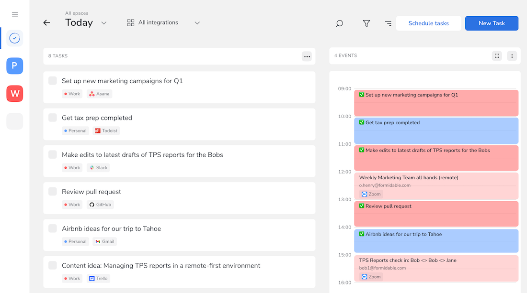
Task: Complete 'Airbnb ideas for our trip to Tahoe'
Action: pyautogui.click(x=52, y=228)
